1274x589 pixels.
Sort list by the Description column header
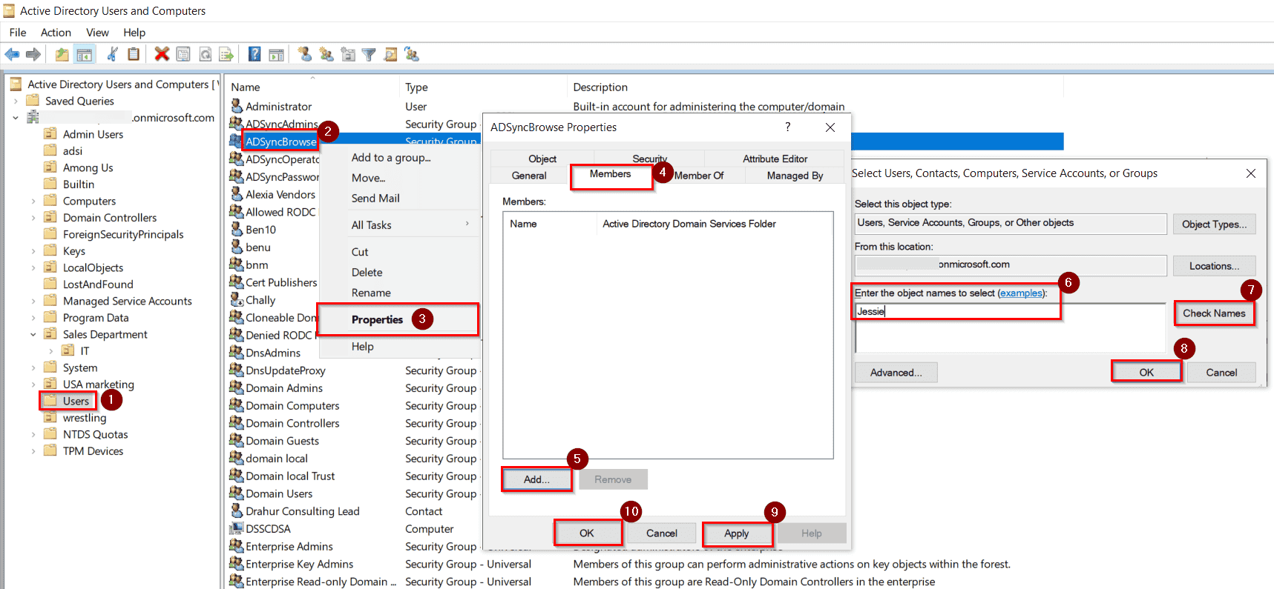600,87
